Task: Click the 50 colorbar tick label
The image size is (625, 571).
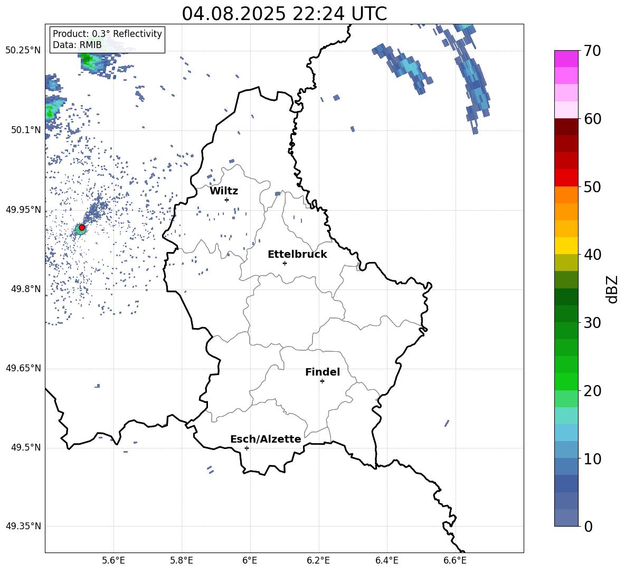Action: pyautogui.click(x=592, y=186)
